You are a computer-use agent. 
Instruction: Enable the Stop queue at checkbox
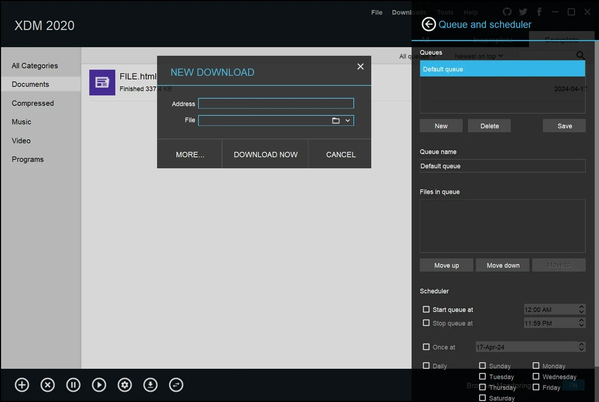[426, 323]
